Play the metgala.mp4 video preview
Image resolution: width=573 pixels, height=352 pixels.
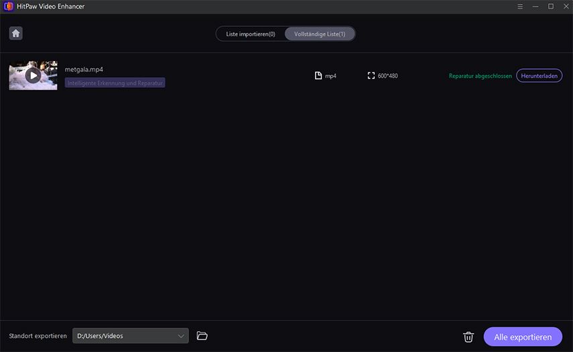(x=33, y=76)
